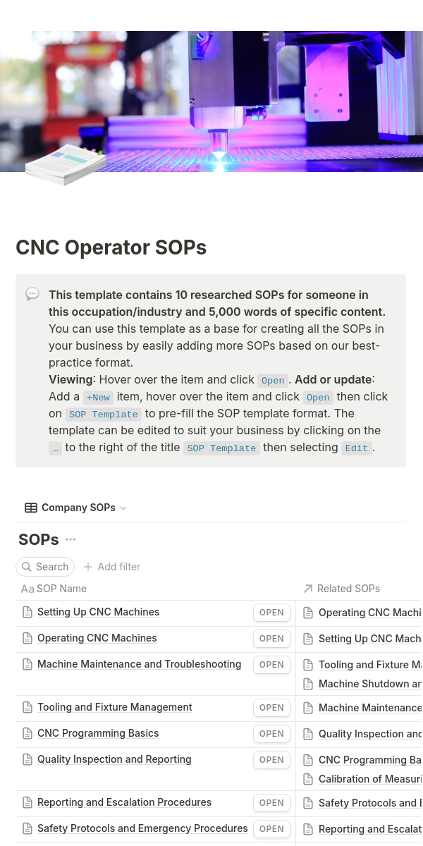Image resolution: width=423 pixels, height=846 pixels.
Task: Click the search magnifier icon
Action: point(27,567)
